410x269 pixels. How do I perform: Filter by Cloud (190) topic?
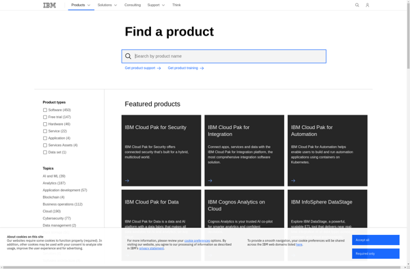[52, 211]
